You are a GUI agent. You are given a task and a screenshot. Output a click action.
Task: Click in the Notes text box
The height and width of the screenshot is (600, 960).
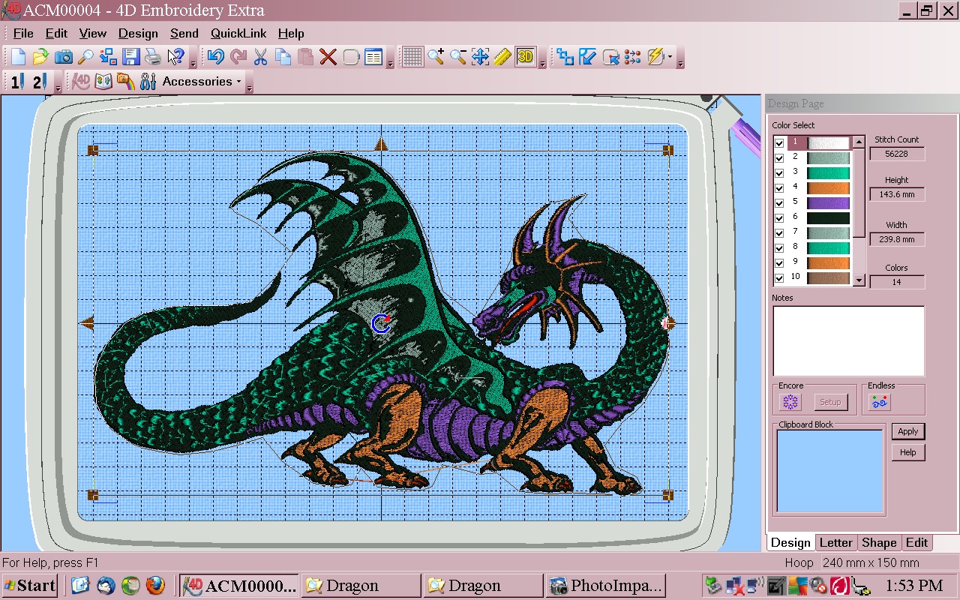click(x=848, y=340)
